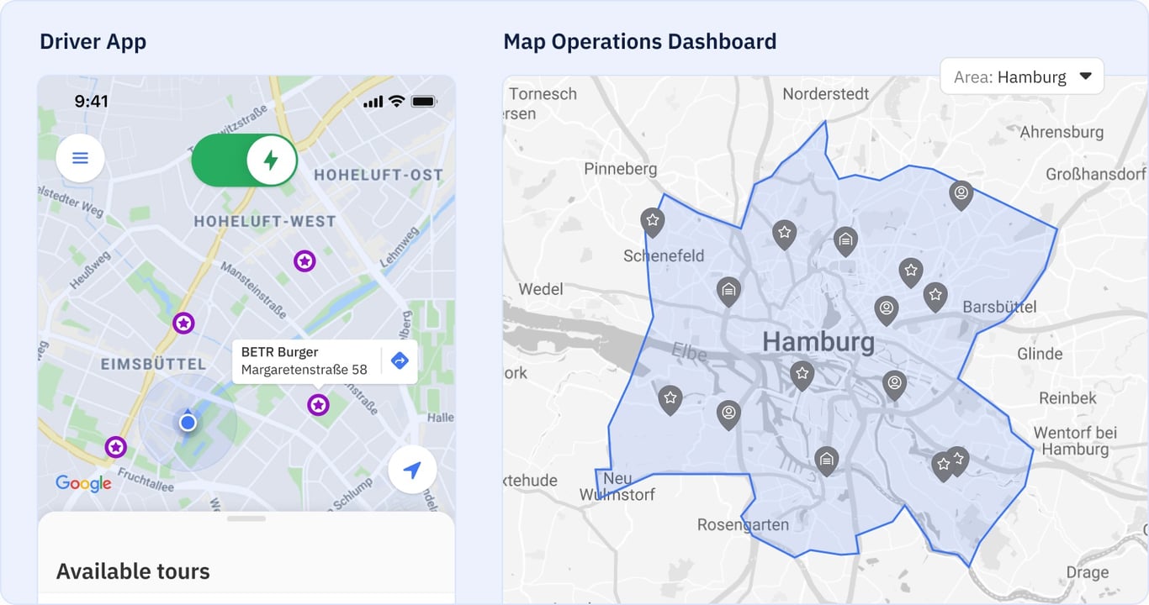The image size is (1149, 605).
Task: Click the 'Available tours' heading
Action: (133, 571)
